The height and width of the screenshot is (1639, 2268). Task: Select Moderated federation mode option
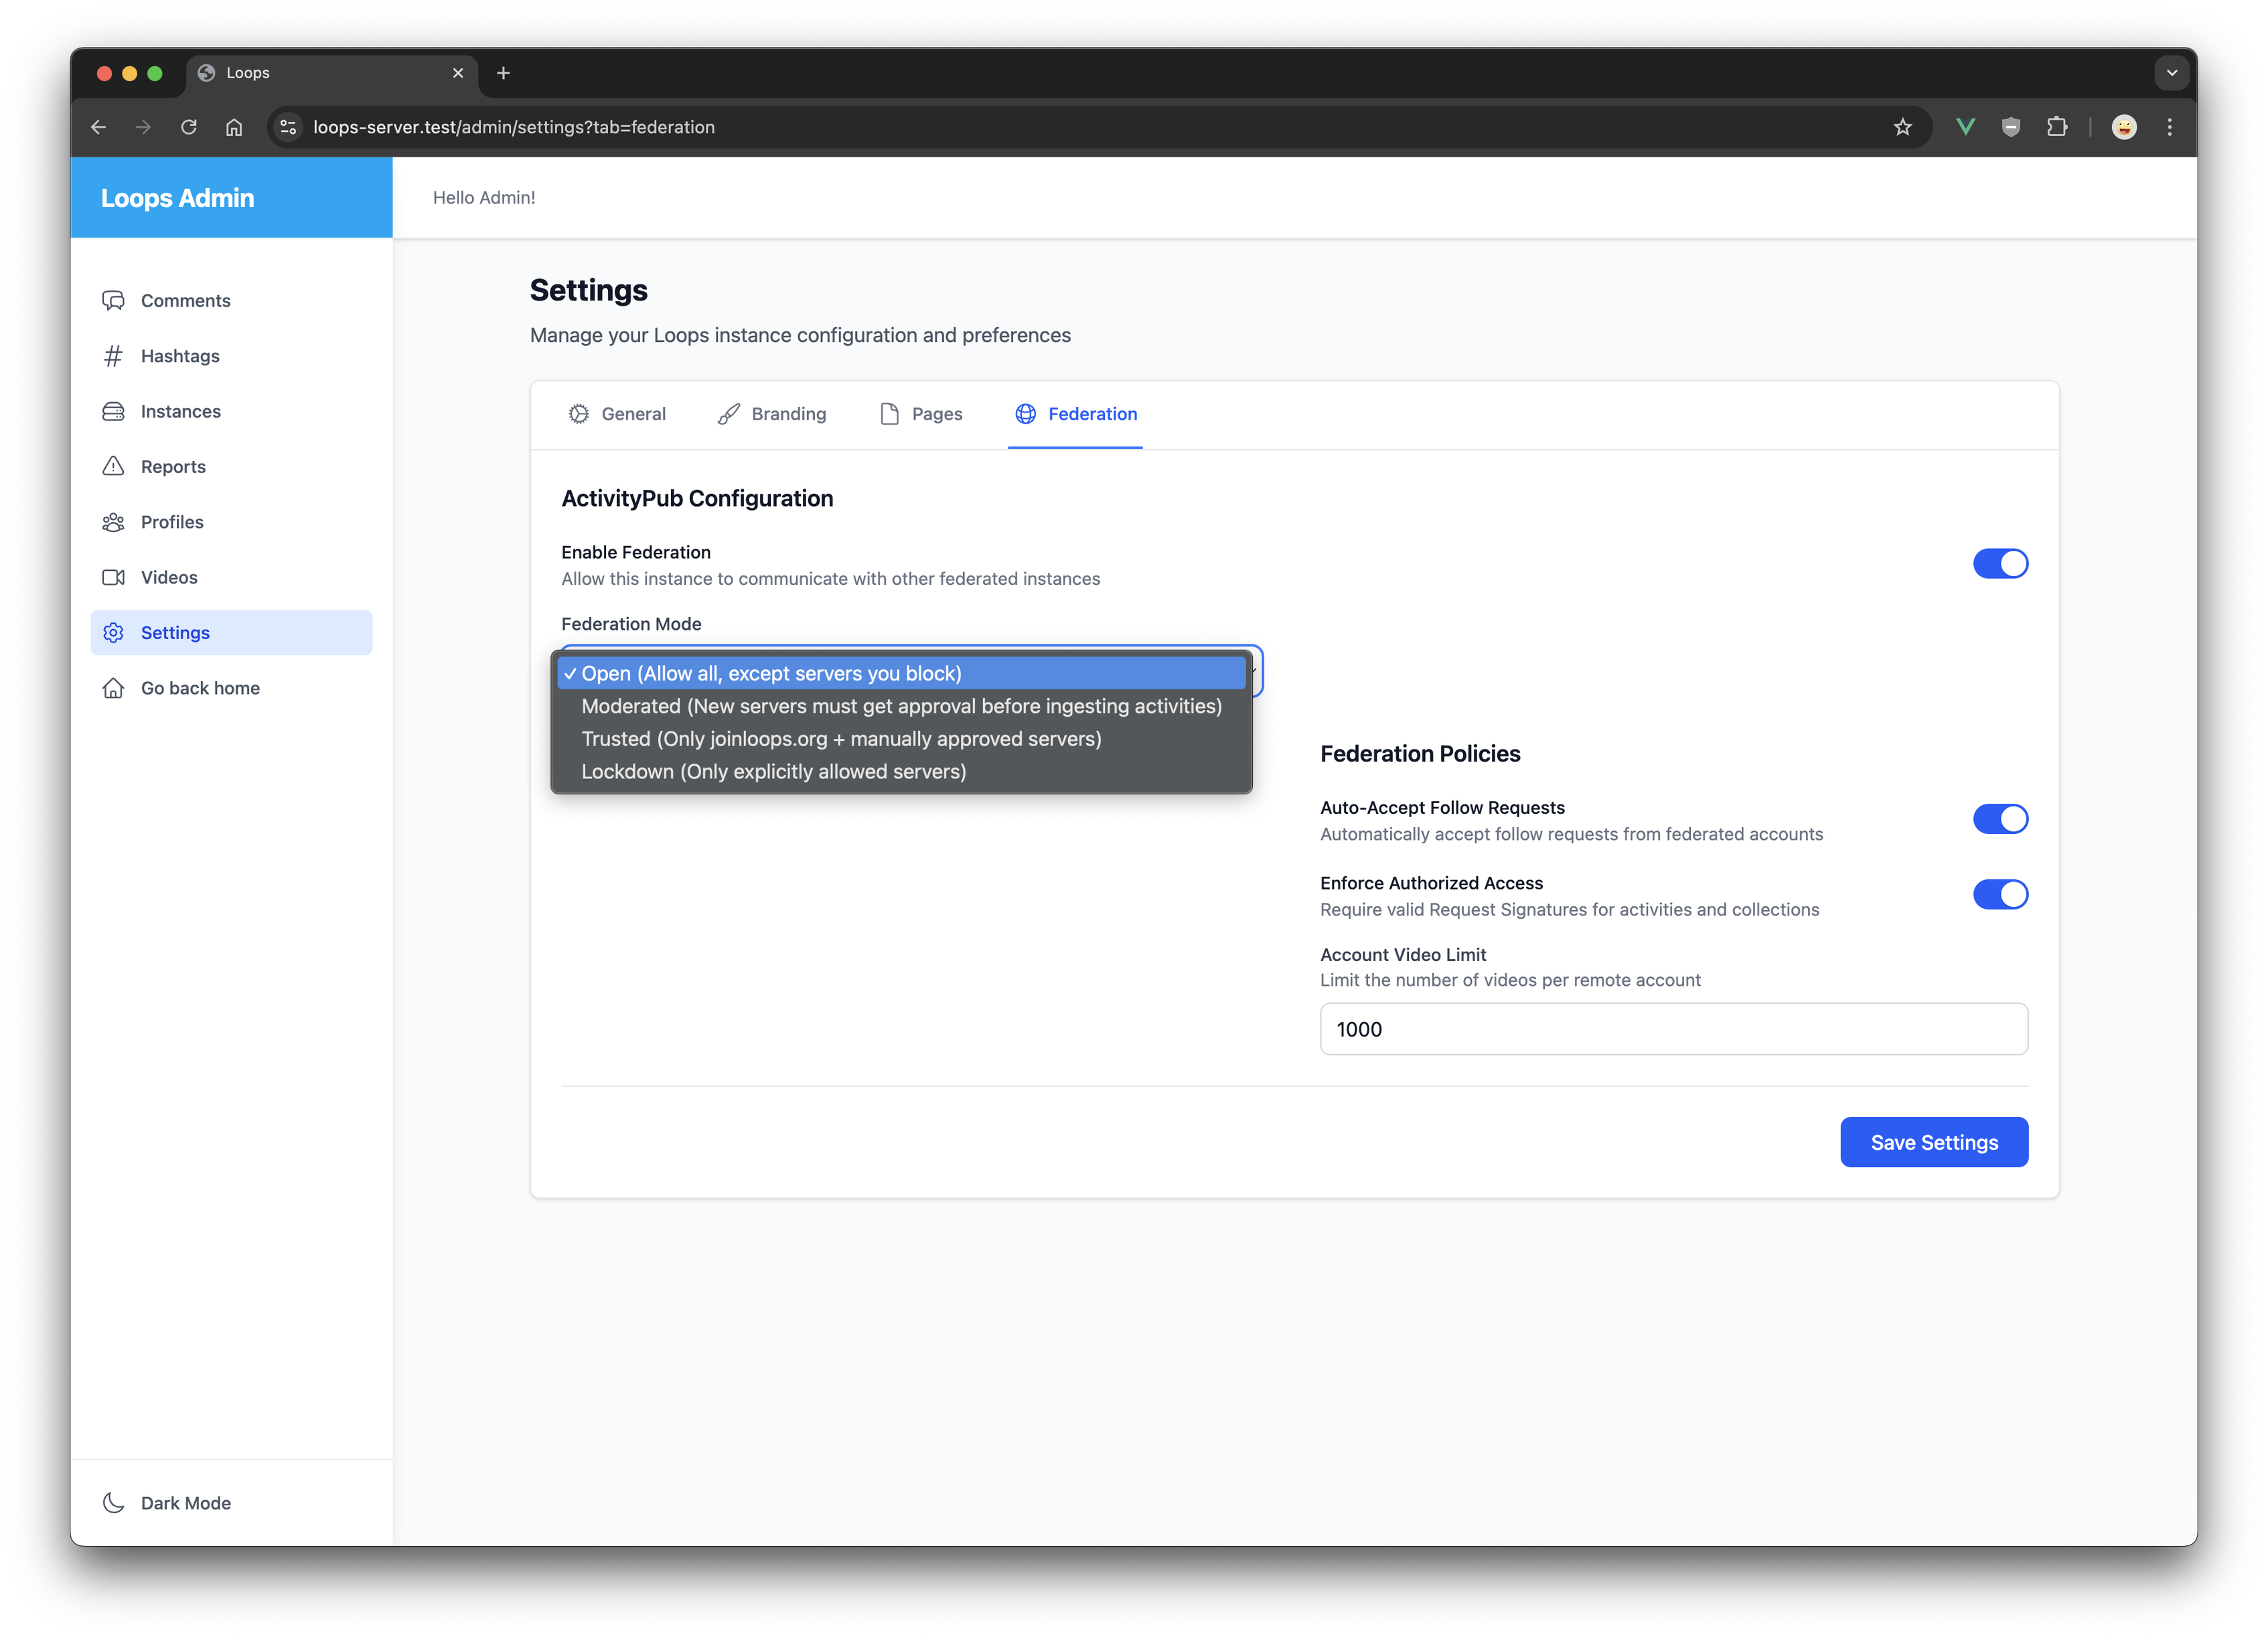(901, 707)
